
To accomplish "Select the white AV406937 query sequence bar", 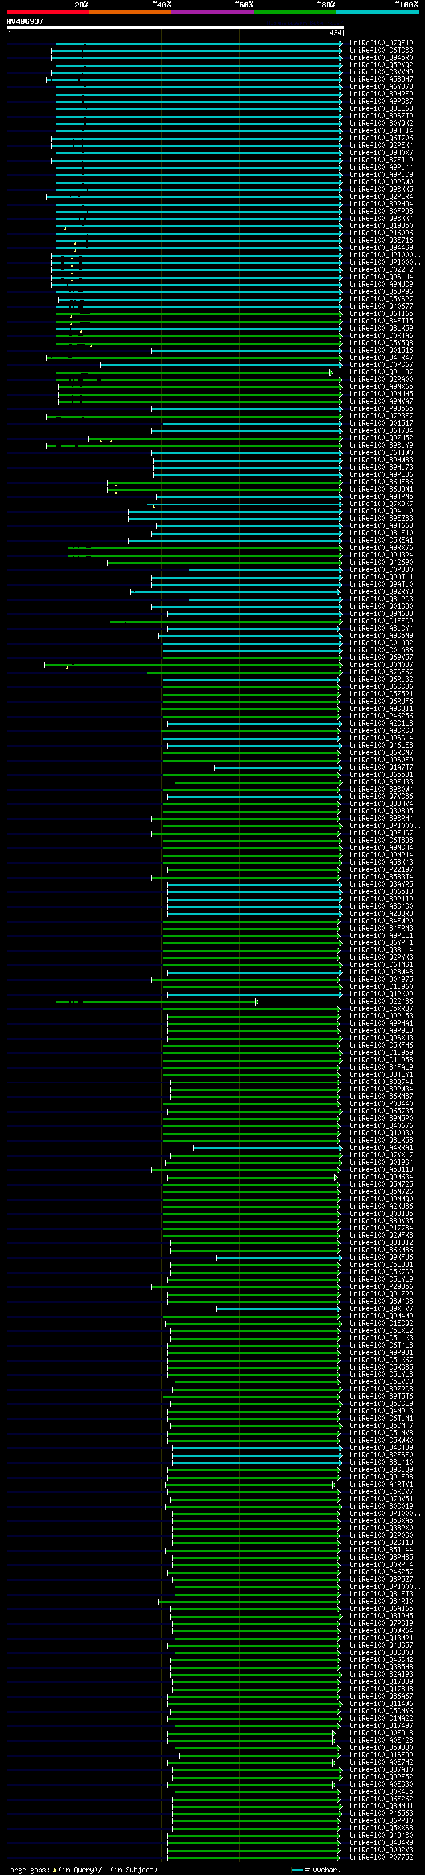I will pos(175,27).
